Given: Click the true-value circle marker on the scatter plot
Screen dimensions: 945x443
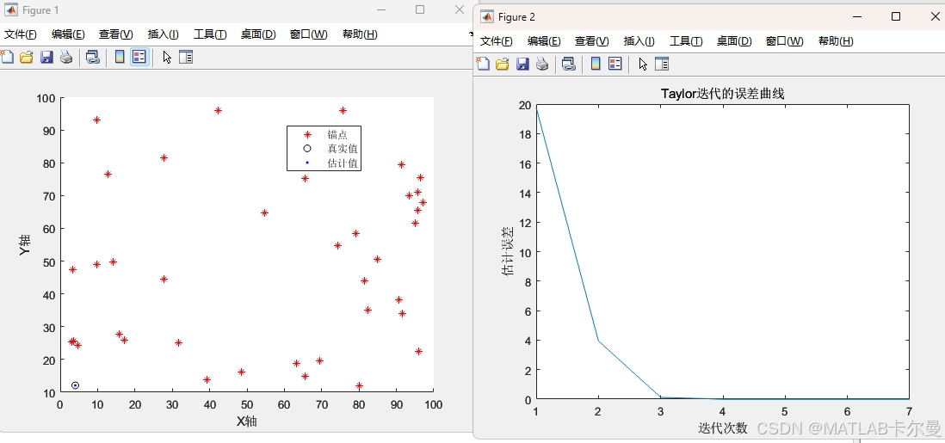Looking at the screenshot, I should point(76,385).
